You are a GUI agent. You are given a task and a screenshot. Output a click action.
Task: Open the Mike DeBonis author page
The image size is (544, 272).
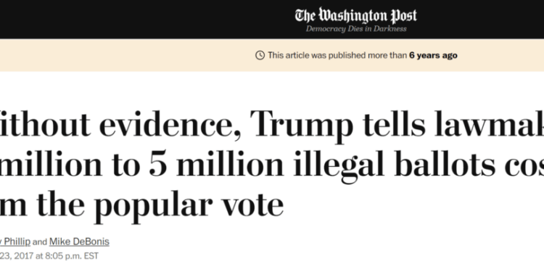point(79,242)
